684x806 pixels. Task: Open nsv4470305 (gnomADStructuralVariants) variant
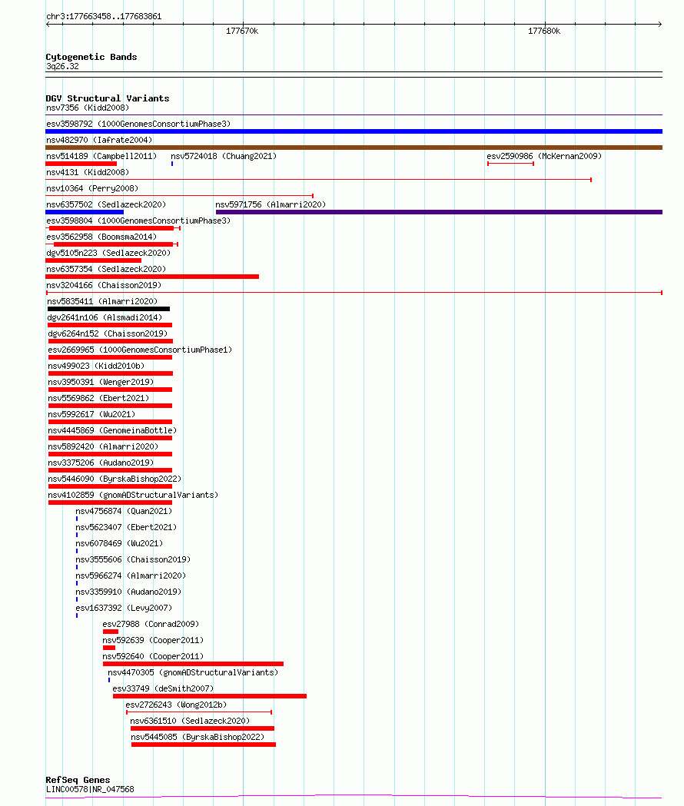193,673
